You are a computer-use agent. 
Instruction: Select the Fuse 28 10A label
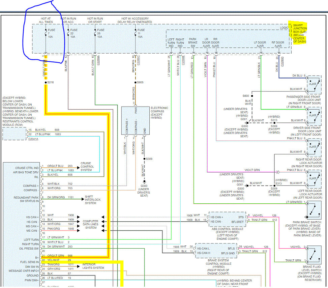click(x=100, y=33)
